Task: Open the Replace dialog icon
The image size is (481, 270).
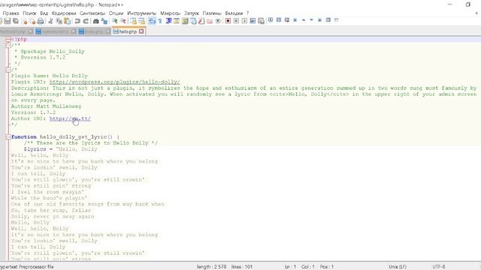Action: click(x=104, y=21)
